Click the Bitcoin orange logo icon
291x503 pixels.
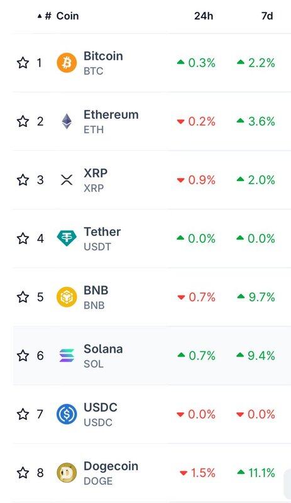(67, 62)
